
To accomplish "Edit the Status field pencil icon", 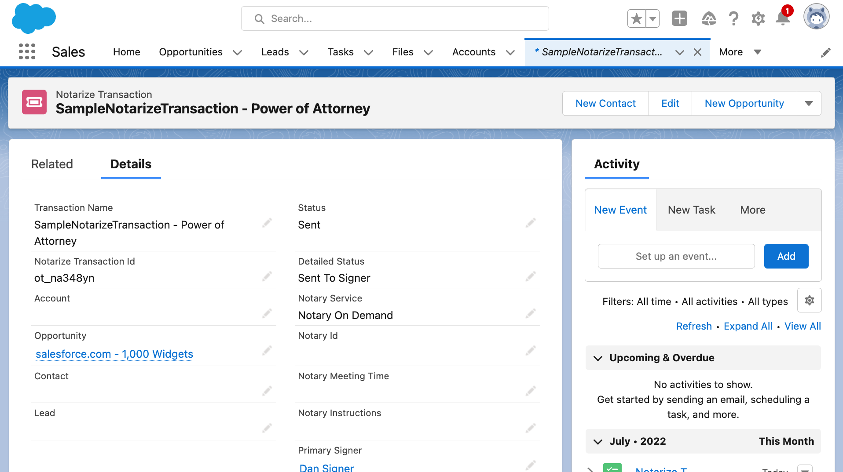I will 530,223.
